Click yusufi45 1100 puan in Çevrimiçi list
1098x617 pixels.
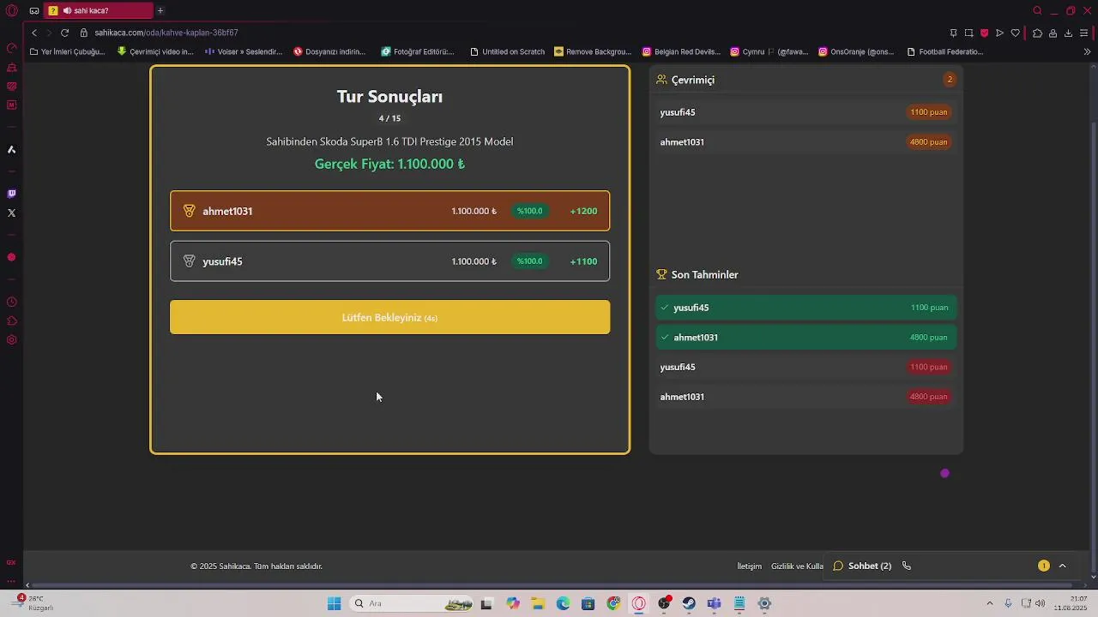click(805, 112)
